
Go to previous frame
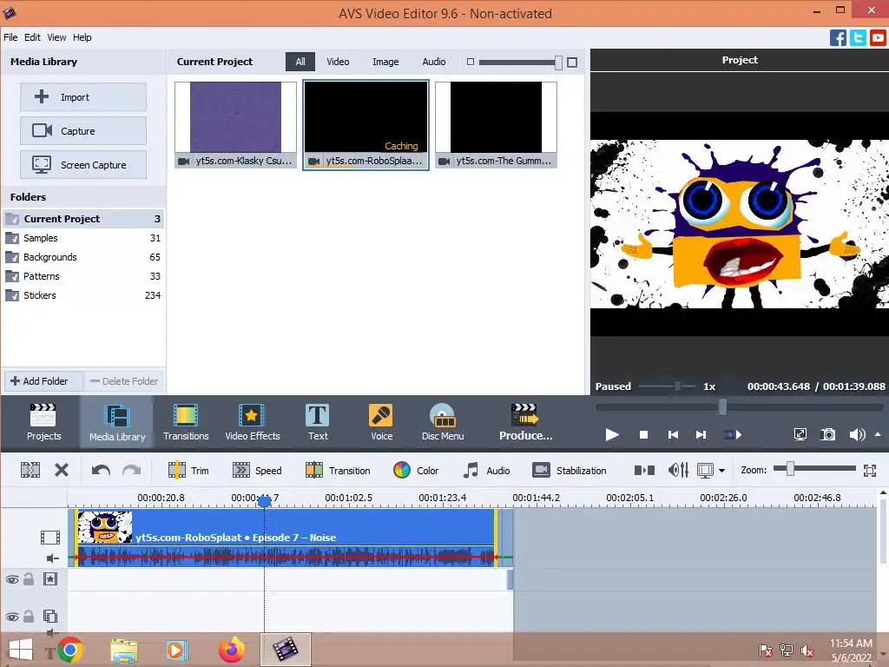pos(673,435)
